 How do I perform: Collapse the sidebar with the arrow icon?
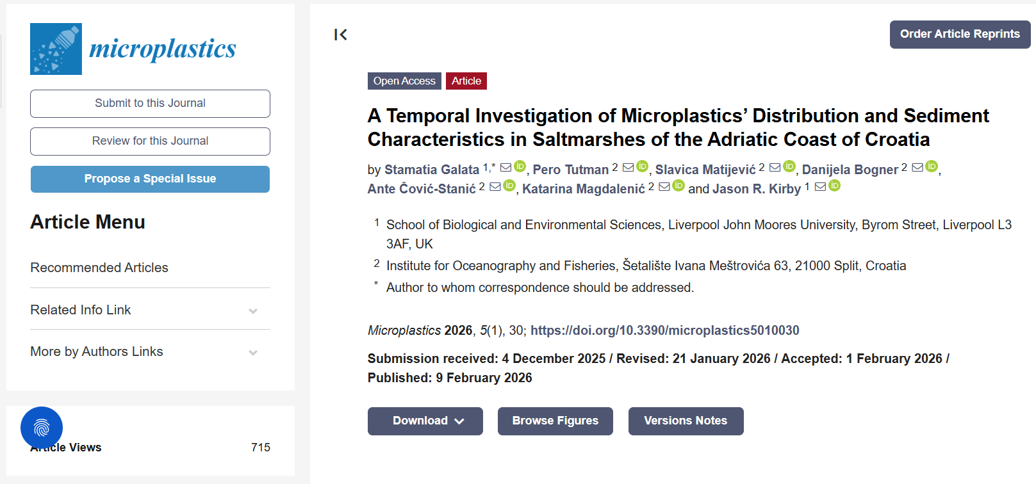coord(341,35)
